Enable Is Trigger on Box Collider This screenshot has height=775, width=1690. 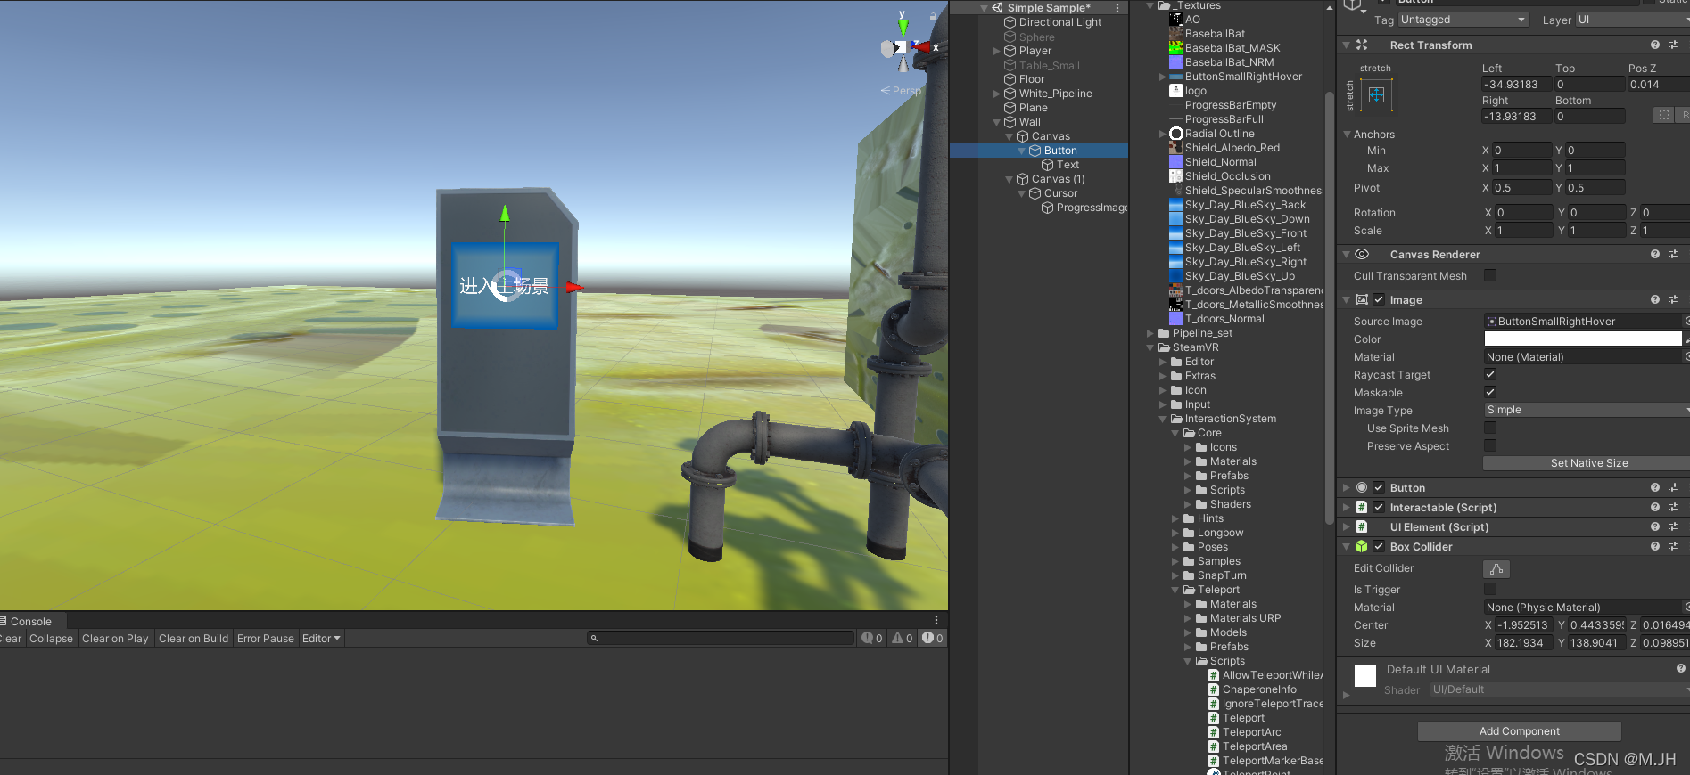1490,589
